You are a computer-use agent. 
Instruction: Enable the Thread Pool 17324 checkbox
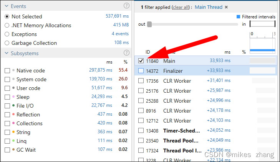[x=141, y=151]
